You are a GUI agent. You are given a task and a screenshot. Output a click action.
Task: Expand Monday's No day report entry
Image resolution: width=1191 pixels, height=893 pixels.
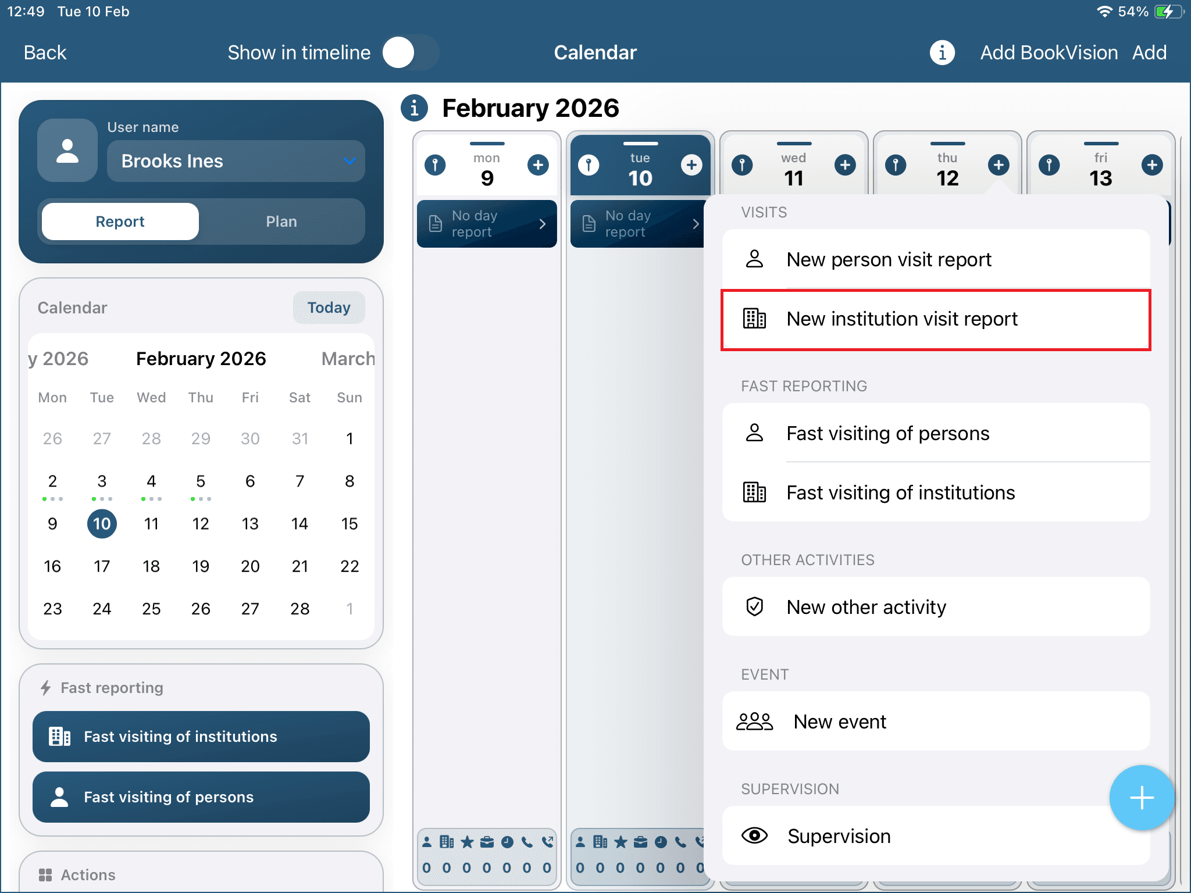point(487,224)
